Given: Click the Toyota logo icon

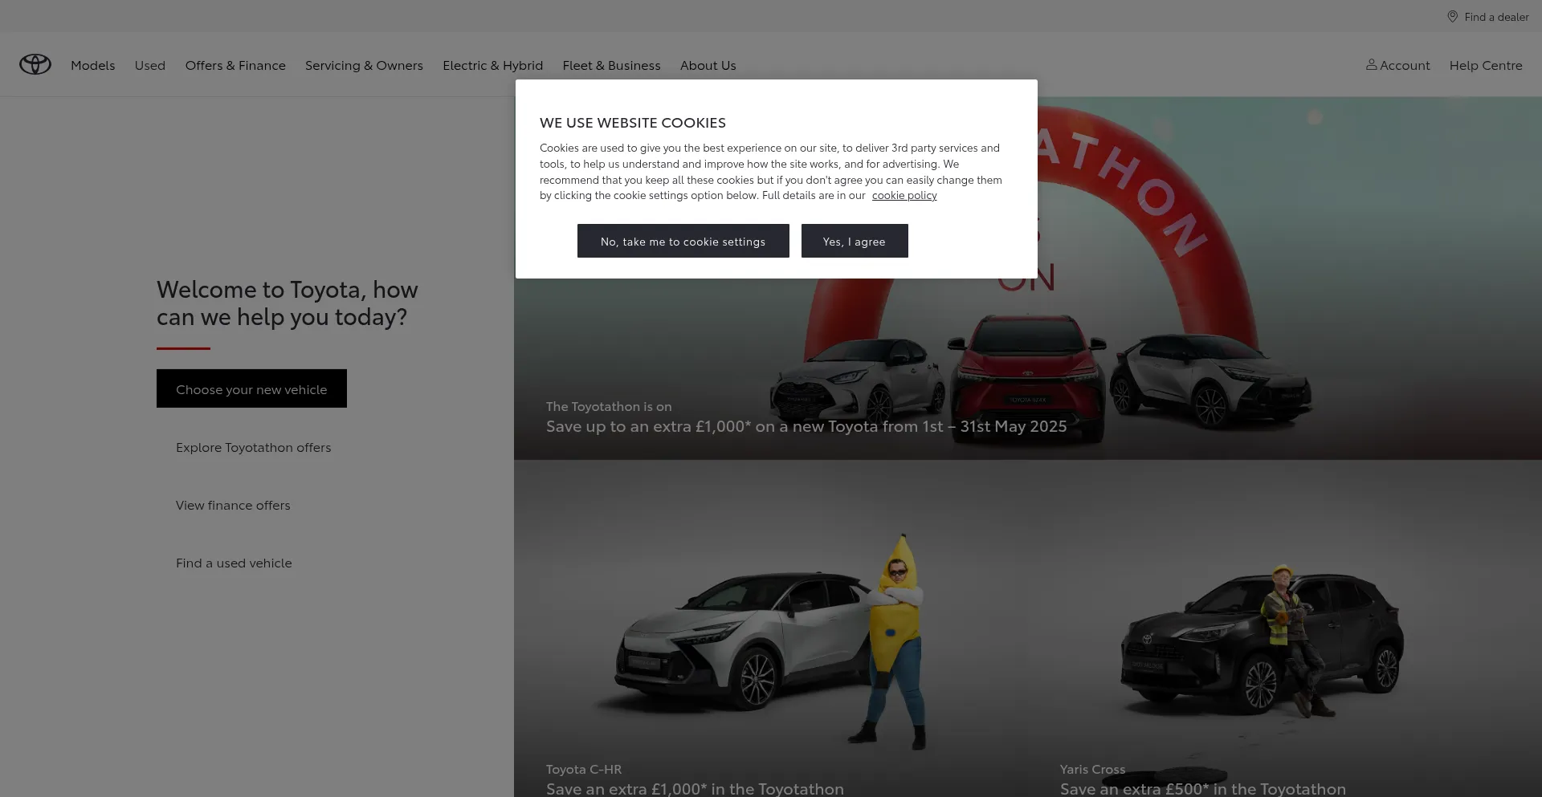Looking at the screenshot, I should tap(35, 64).
